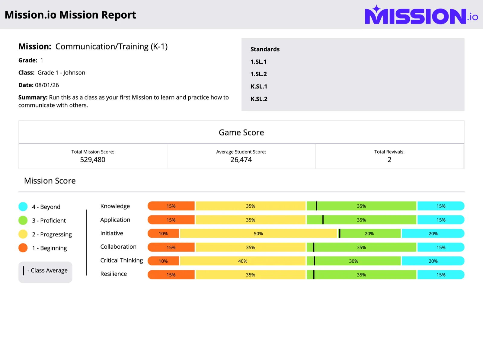Select the Knowledge yellow 35% segment

[x=251, y=206]
